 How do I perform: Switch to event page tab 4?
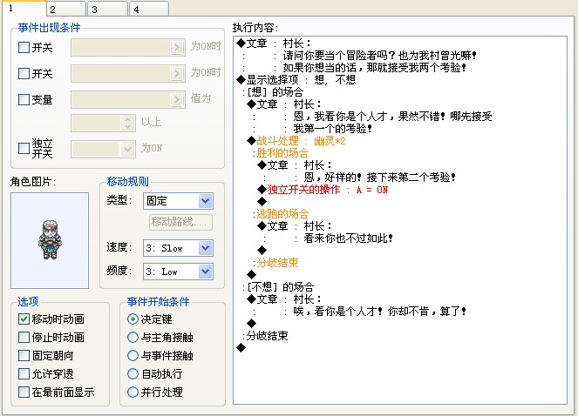(x=149, y=9)
